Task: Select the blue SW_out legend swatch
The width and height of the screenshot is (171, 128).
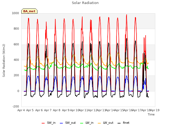Action: tap(61, 123)
